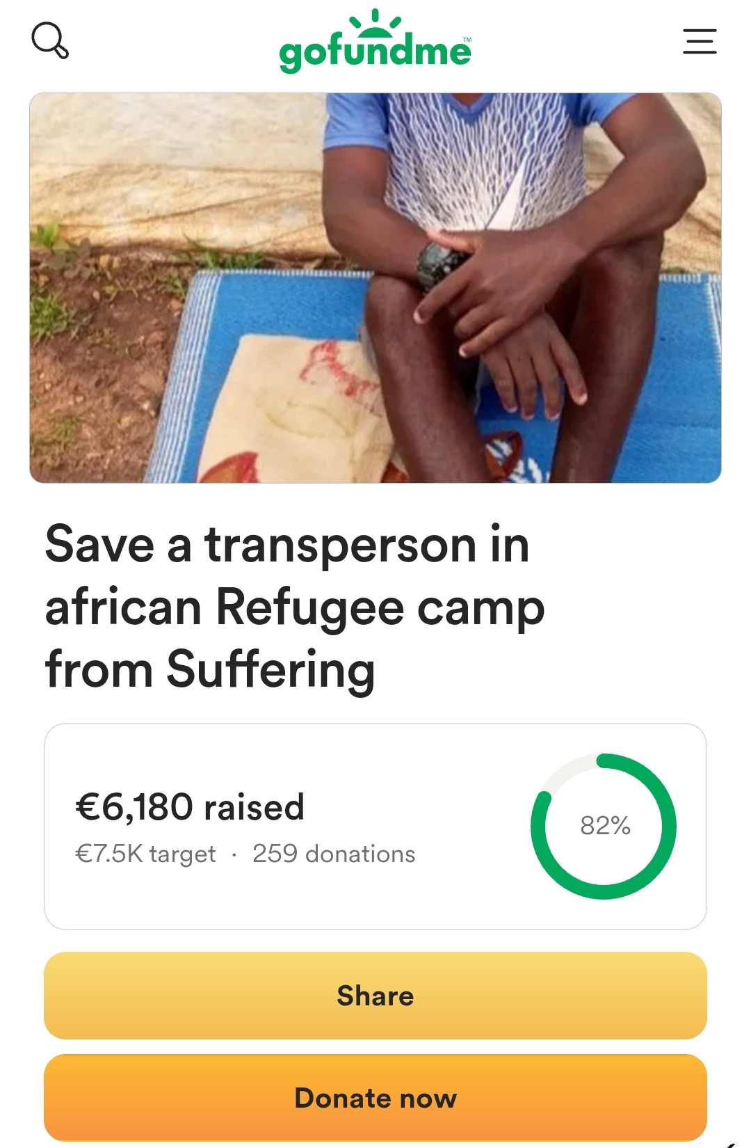
Task: Click the 82% circular progress ring
Action: tap(604, 826)
